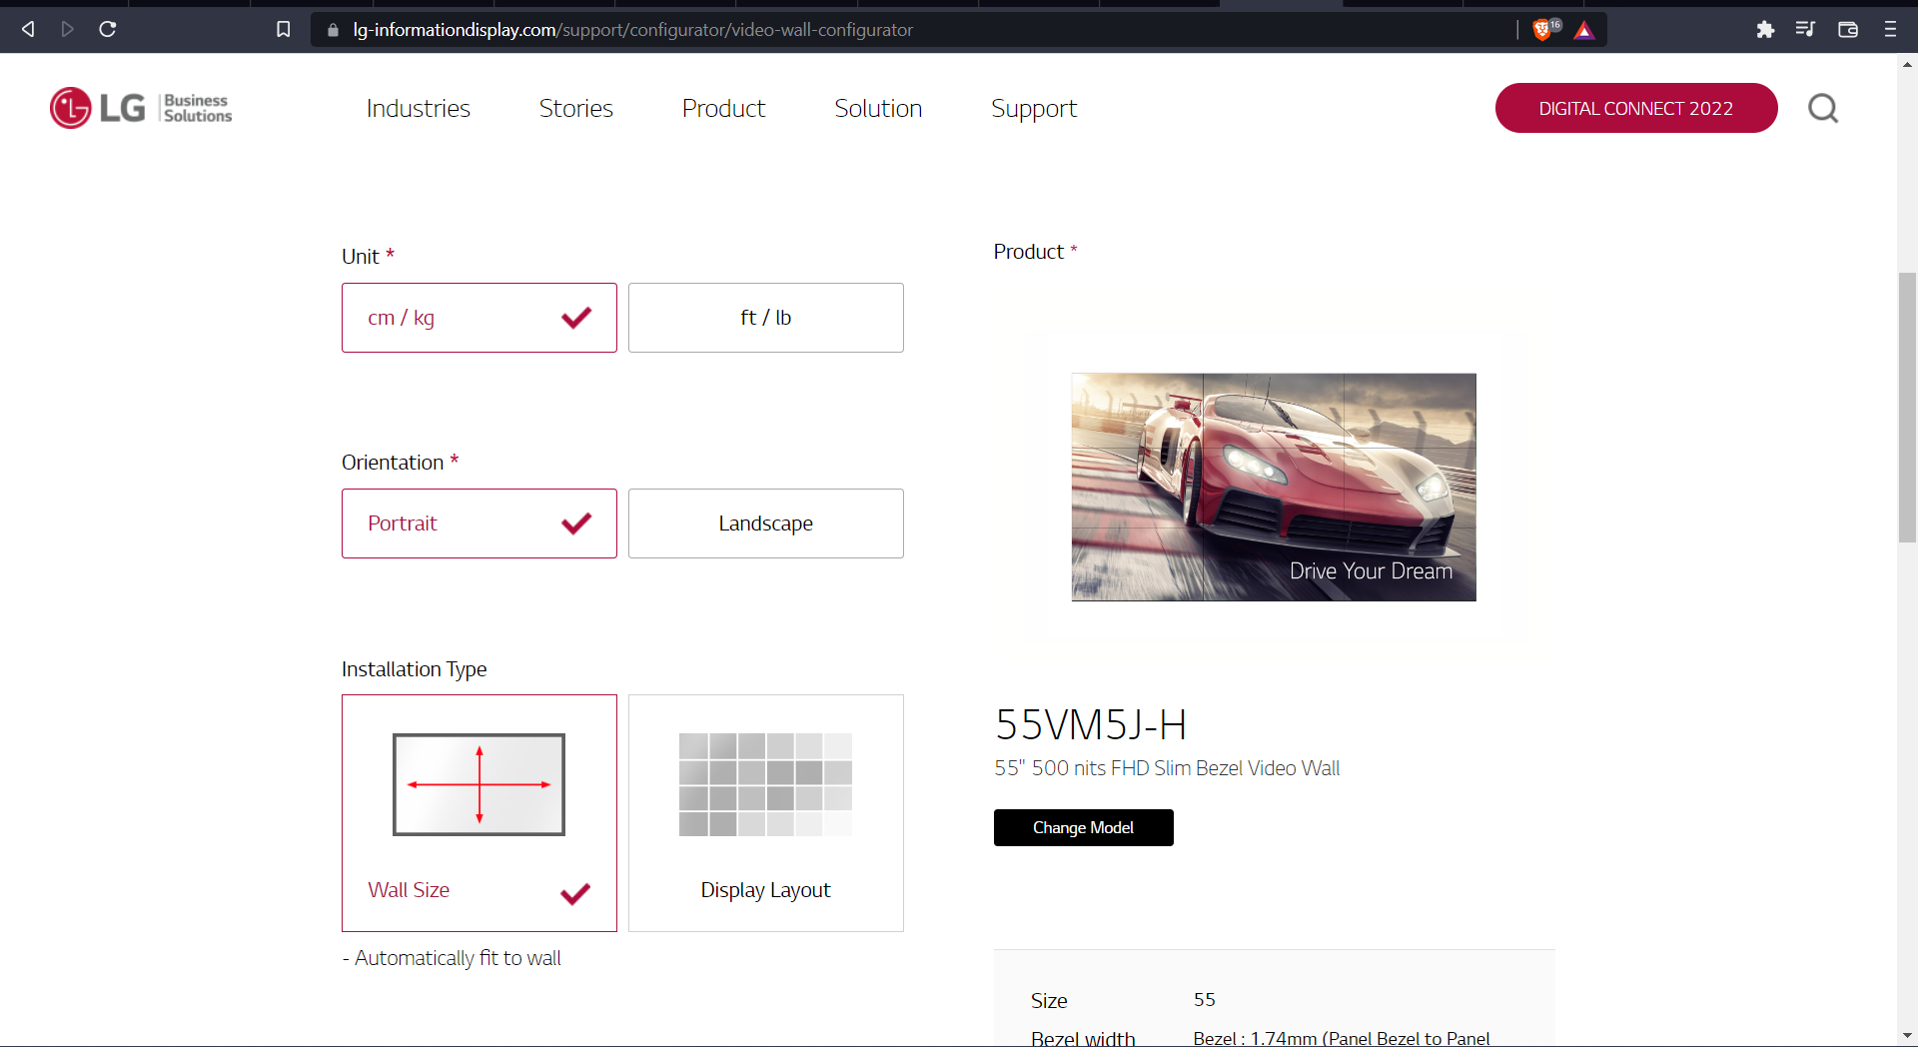This screenshot has height=1047, width=1918.
Task: Click the scrollbar up arrow
Action: (1908, 64)
